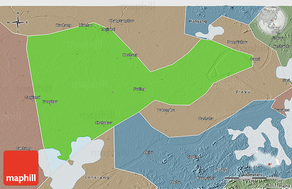The width and height of the screenshot is (292, 189).
Task: Click the small red flag marker
Action: [x=269, y=165]
